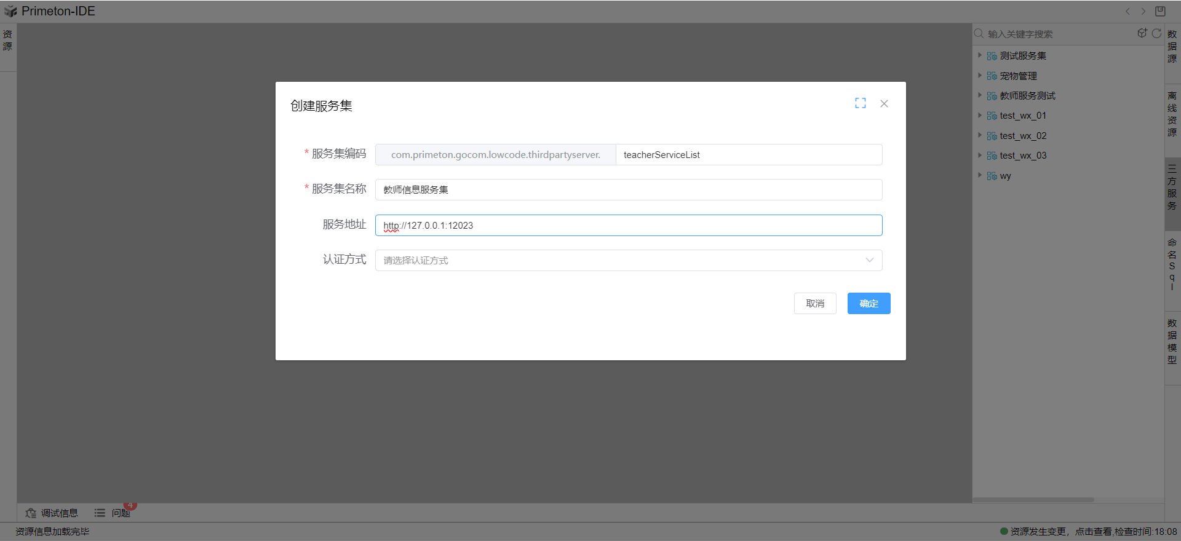Expand the test_wx_01 tree node
Viewport: 1181px width, 541px height.
pyautogui.click(x=980, y=116)
